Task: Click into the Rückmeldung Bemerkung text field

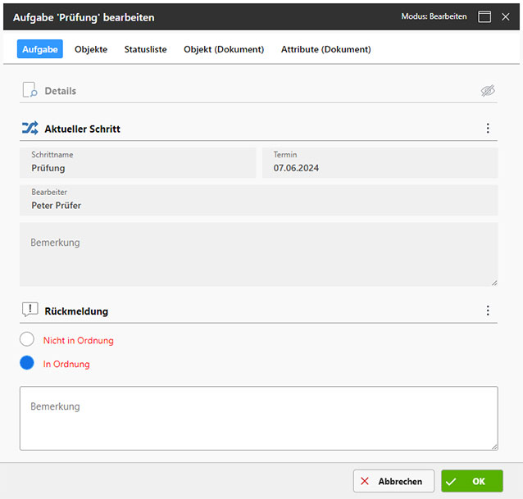Action: point(258,418)
